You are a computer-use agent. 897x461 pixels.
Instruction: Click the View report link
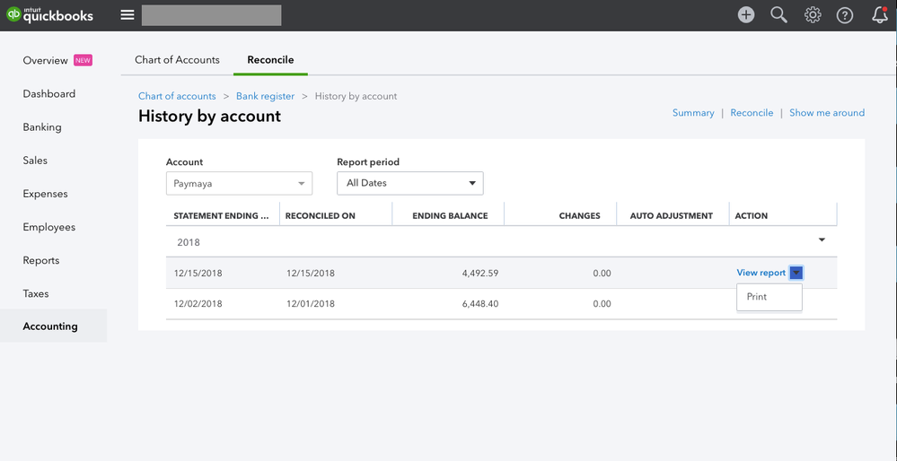tap(761, 273)
